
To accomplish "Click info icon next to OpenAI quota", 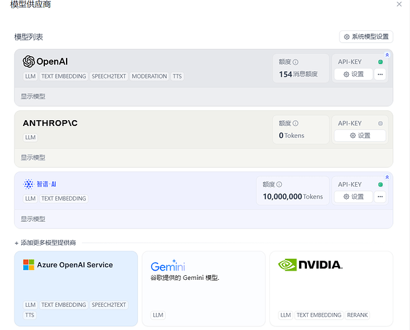I will pyautogui.click(x=296, y=62).
